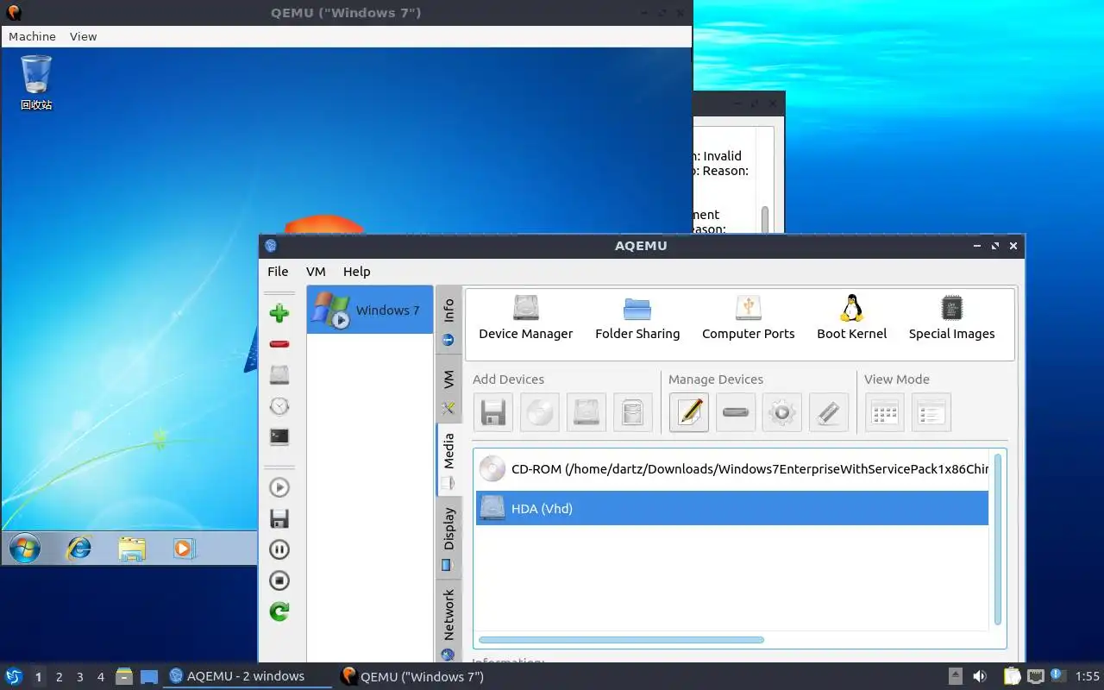Click the host panel application menu icon
Image resolution: width=1104 pixels, height=690 pixels.
pyautogui.click(x=14, y=676)
